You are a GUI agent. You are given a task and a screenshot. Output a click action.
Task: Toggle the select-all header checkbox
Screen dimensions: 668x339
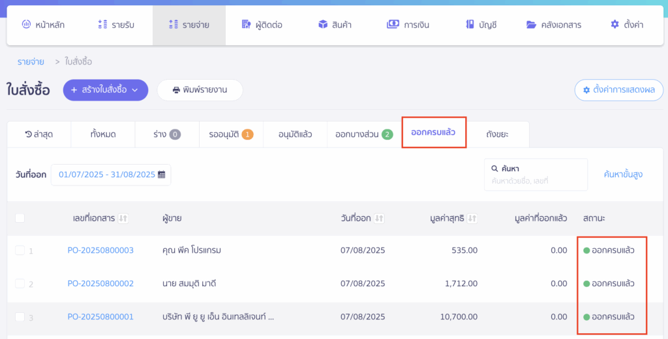click(20, 218)
